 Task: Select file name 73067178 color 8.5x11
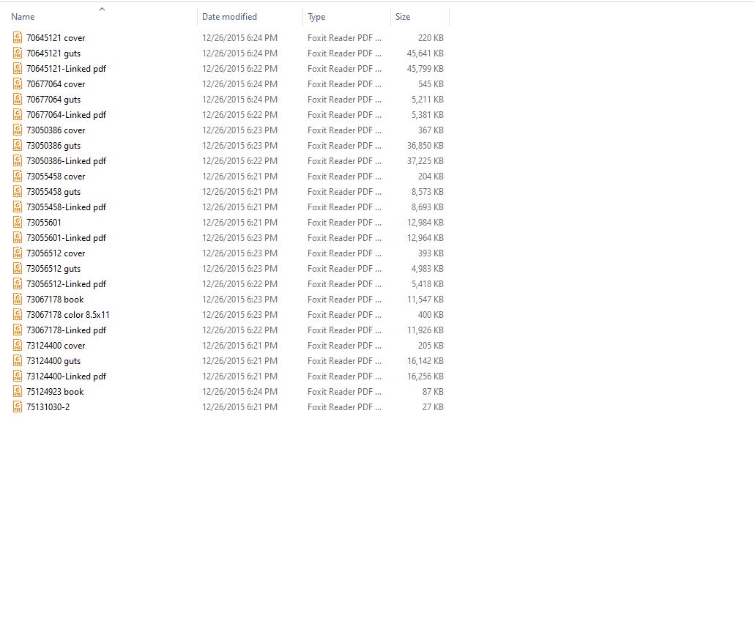68,316
